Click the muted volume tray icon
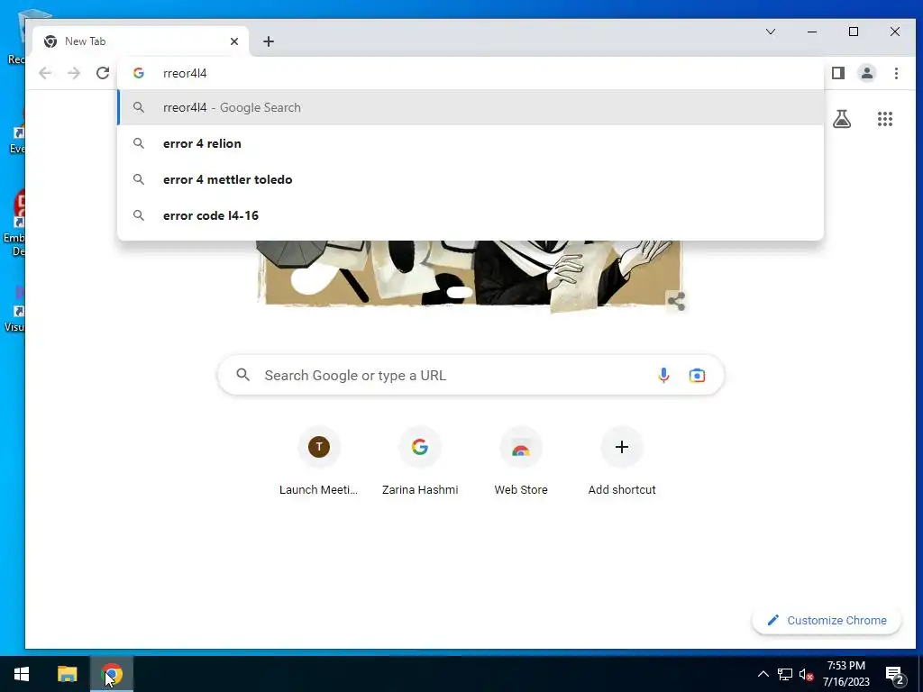Image resolution: width=923 pixels, height=692 pixels. coord(807,674)
